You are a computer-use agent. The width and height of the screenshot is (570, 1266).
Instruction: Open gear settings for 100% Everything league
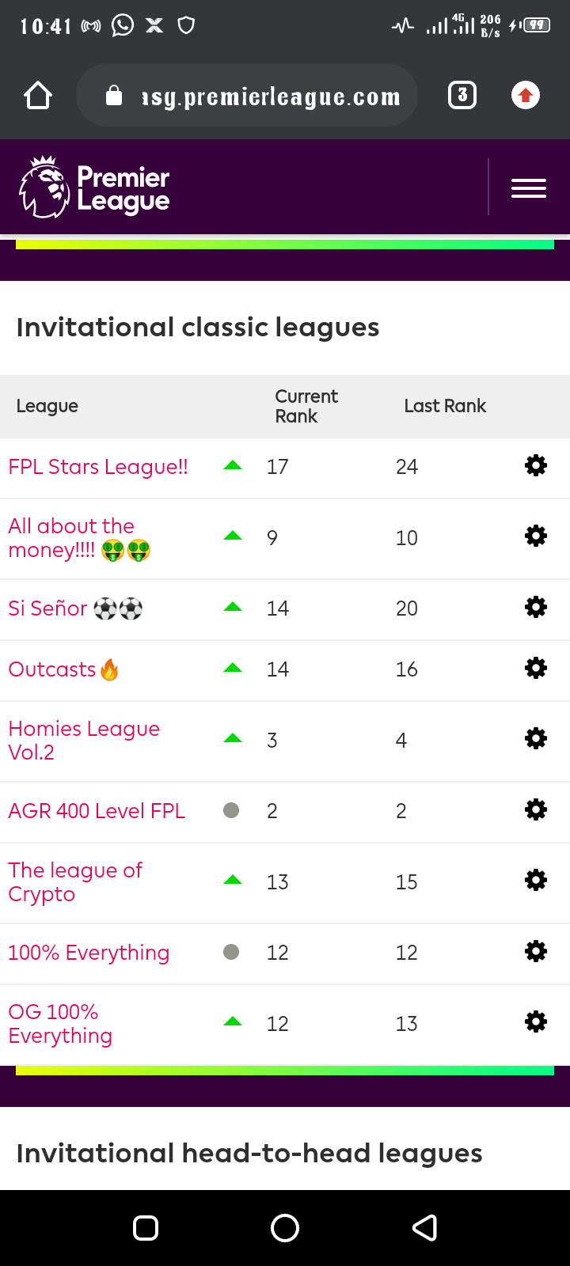[x=536, y=951]
